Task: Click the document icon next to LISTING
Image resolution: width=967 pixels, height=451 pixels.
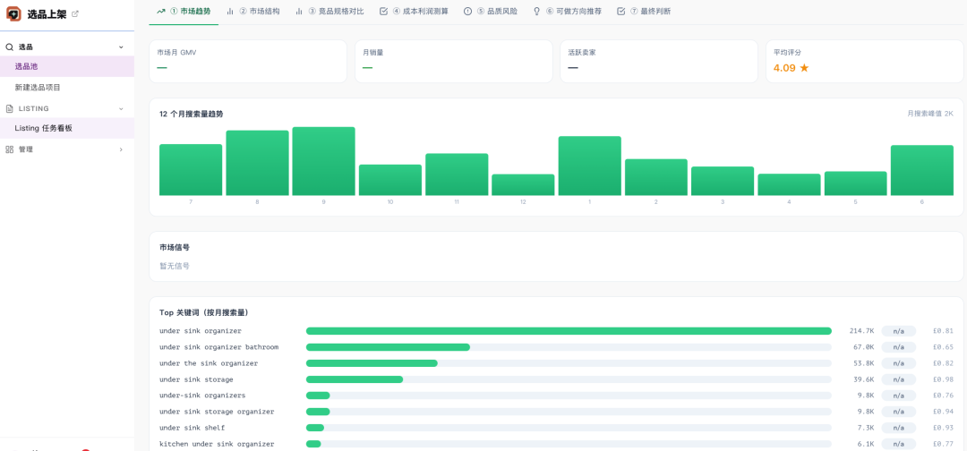Action: click(x=9, y=108)
